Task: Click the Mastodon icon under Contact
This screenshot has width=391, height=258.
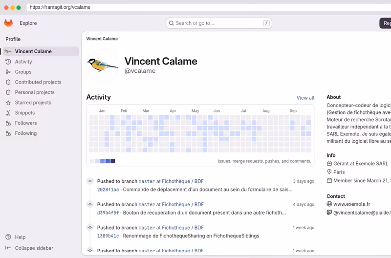Action: point(329,213)
